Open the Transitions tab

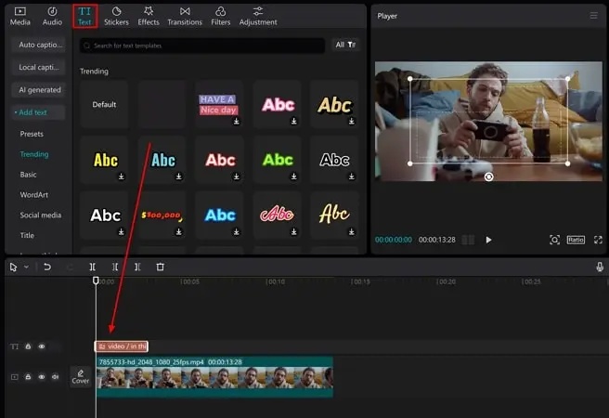coord(185,17)
